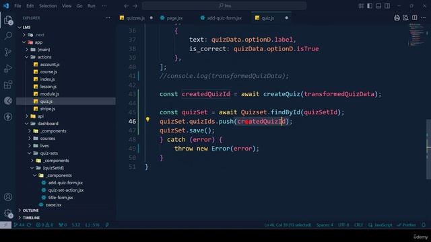Click the command center search box

tap(224, 6)
